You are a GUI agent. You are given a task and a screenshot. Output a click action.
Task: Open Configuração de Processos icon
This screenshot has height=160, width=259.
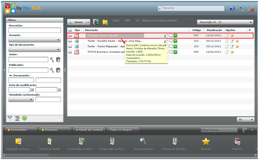click(112, 141)
